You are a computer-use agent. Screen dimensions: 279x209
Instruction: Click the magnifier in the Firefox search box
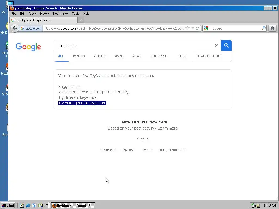click(x=263, y=28)
